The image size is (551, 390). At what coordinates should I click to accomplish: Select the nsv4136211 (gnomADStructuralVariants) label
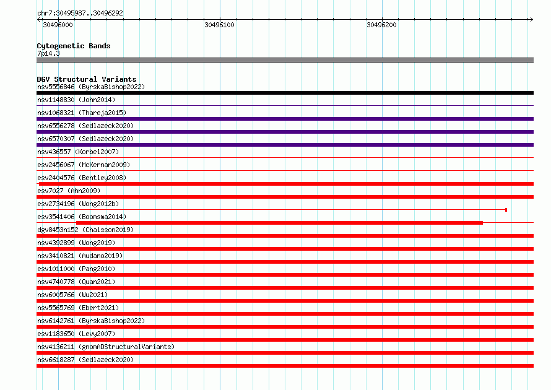tap(106, 347)
